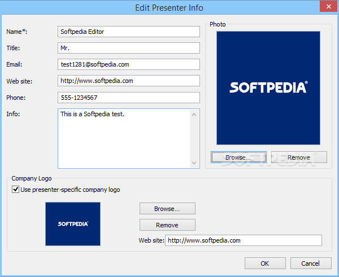Browse for a presenter photo
The height and width of the screenshot is (277, 339).
point(238,157)
